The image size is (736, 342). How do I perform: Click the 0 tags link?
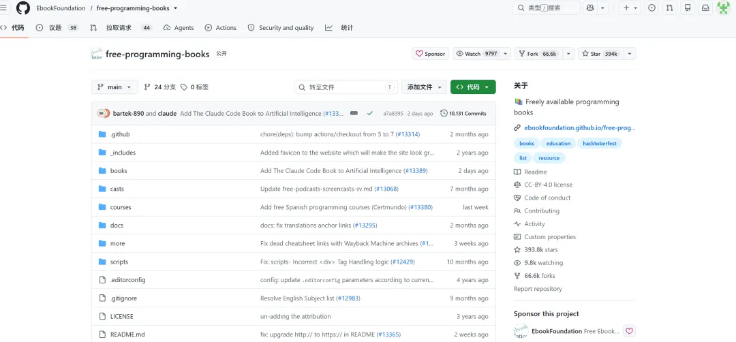(x=195, y=87)
